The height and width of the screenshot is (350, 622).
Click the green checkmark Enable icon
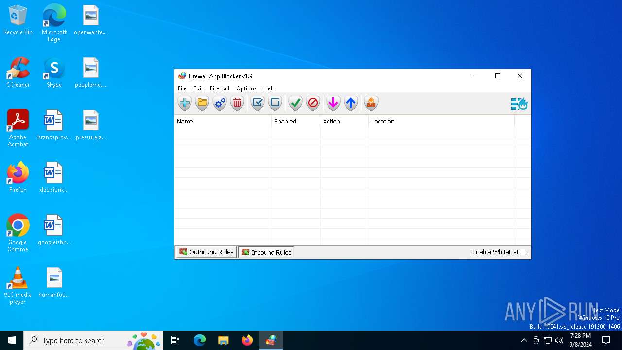(295, 103)
